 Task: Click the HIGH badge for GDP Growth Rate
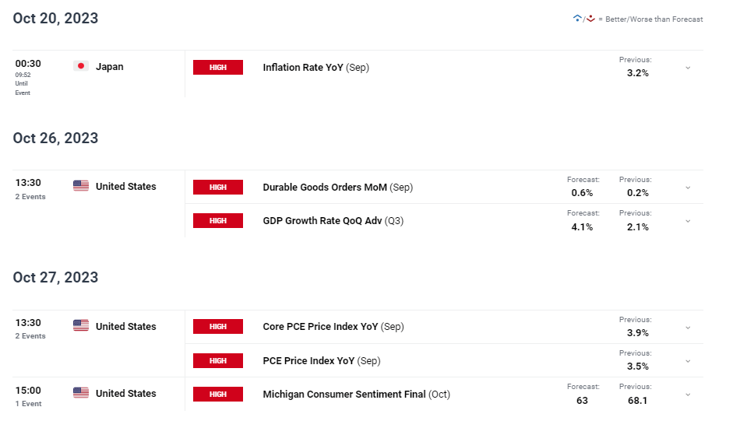point(218,220)
